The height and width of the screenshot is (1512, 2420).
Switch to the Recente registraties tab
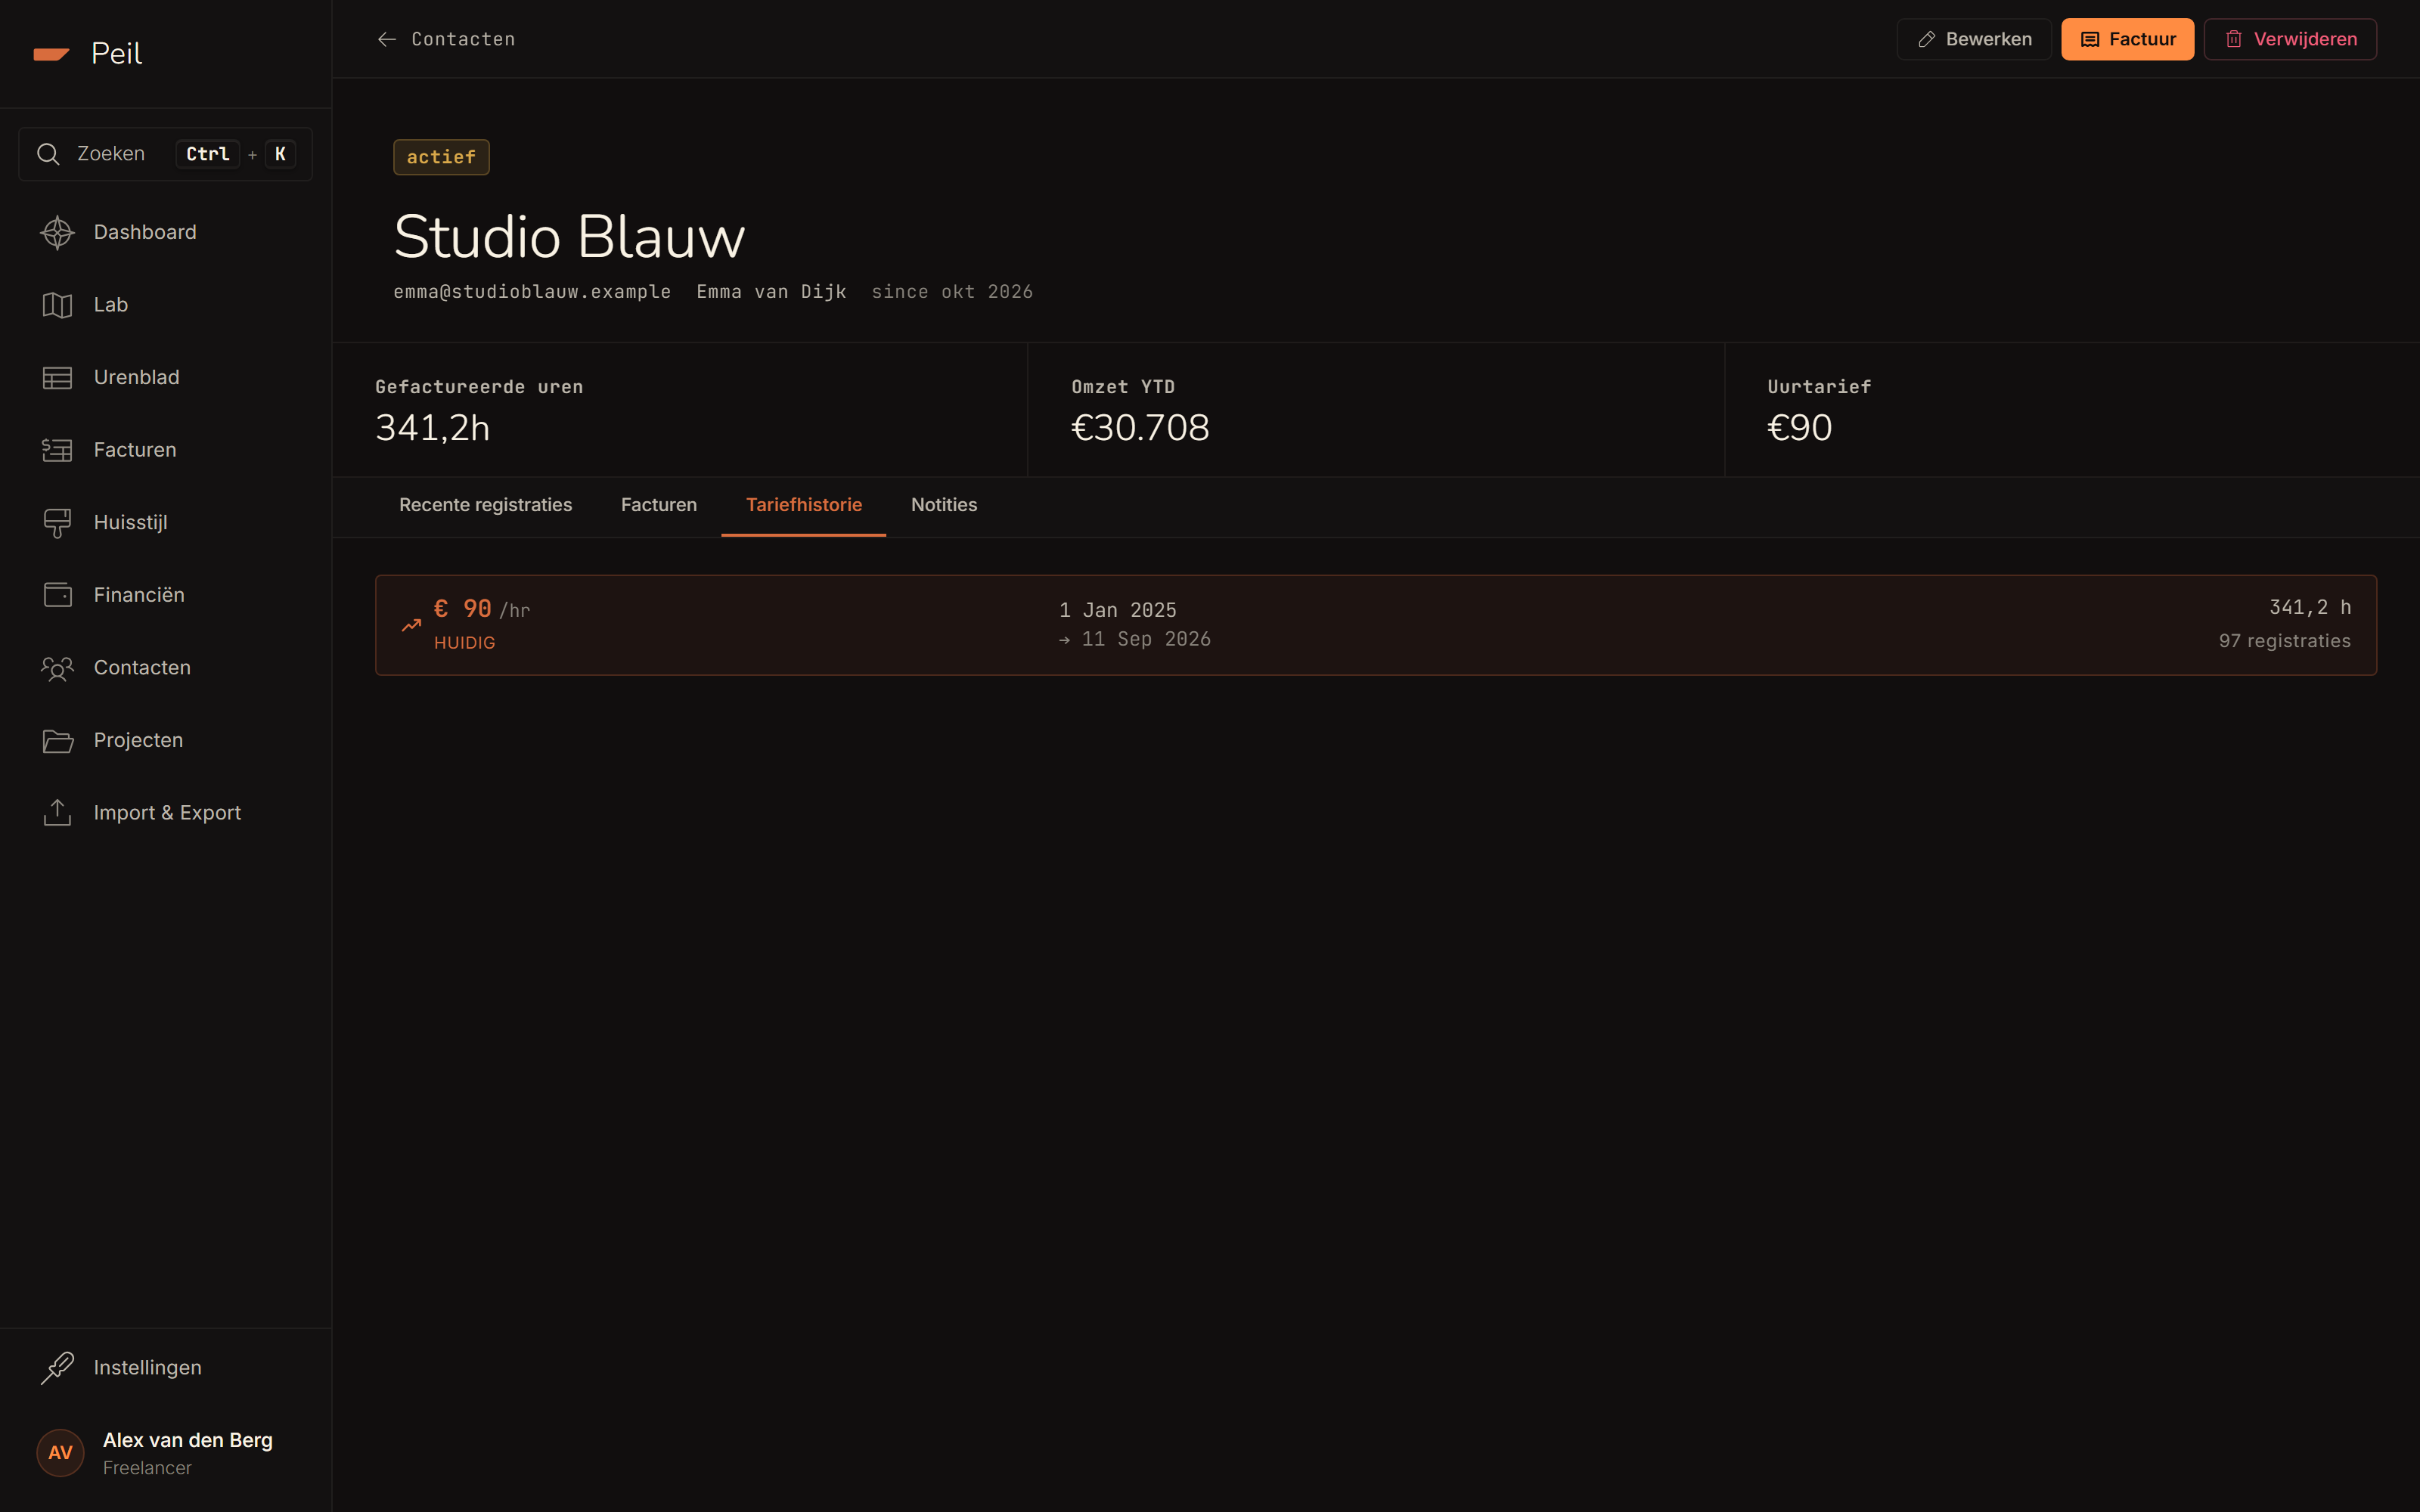pos(486,505)
